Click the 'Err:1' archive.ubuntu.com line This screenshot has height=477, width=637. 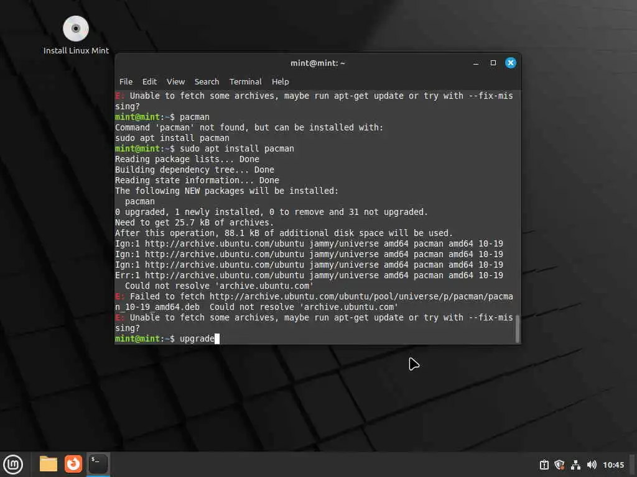pos(309,275)
